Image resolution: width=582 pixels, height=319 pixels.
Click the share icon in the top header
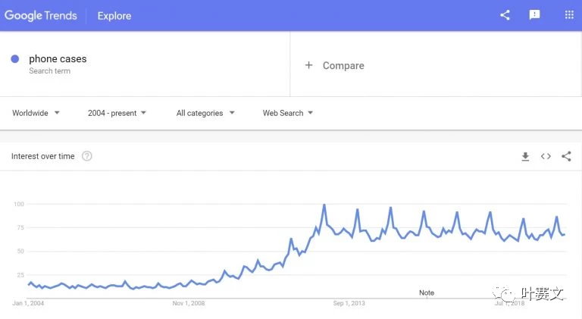[505, 15]
